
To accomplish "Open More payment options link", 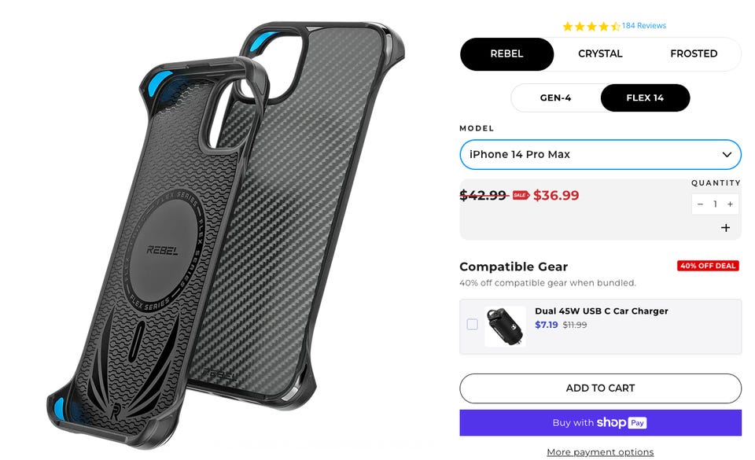I will [600, 452].
